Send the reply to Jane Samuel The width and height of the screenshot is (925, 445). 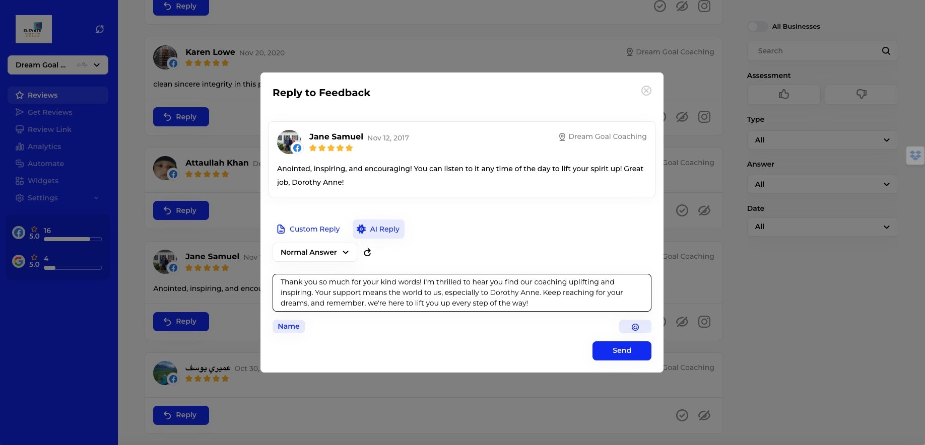[621, 351]
